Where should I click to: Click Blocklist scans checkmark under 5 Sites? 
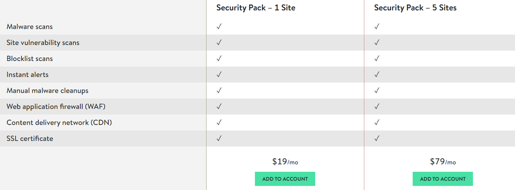377,58
